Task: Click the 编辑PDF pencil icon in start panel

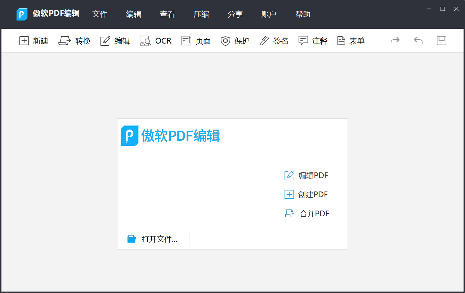Action: 289,175
